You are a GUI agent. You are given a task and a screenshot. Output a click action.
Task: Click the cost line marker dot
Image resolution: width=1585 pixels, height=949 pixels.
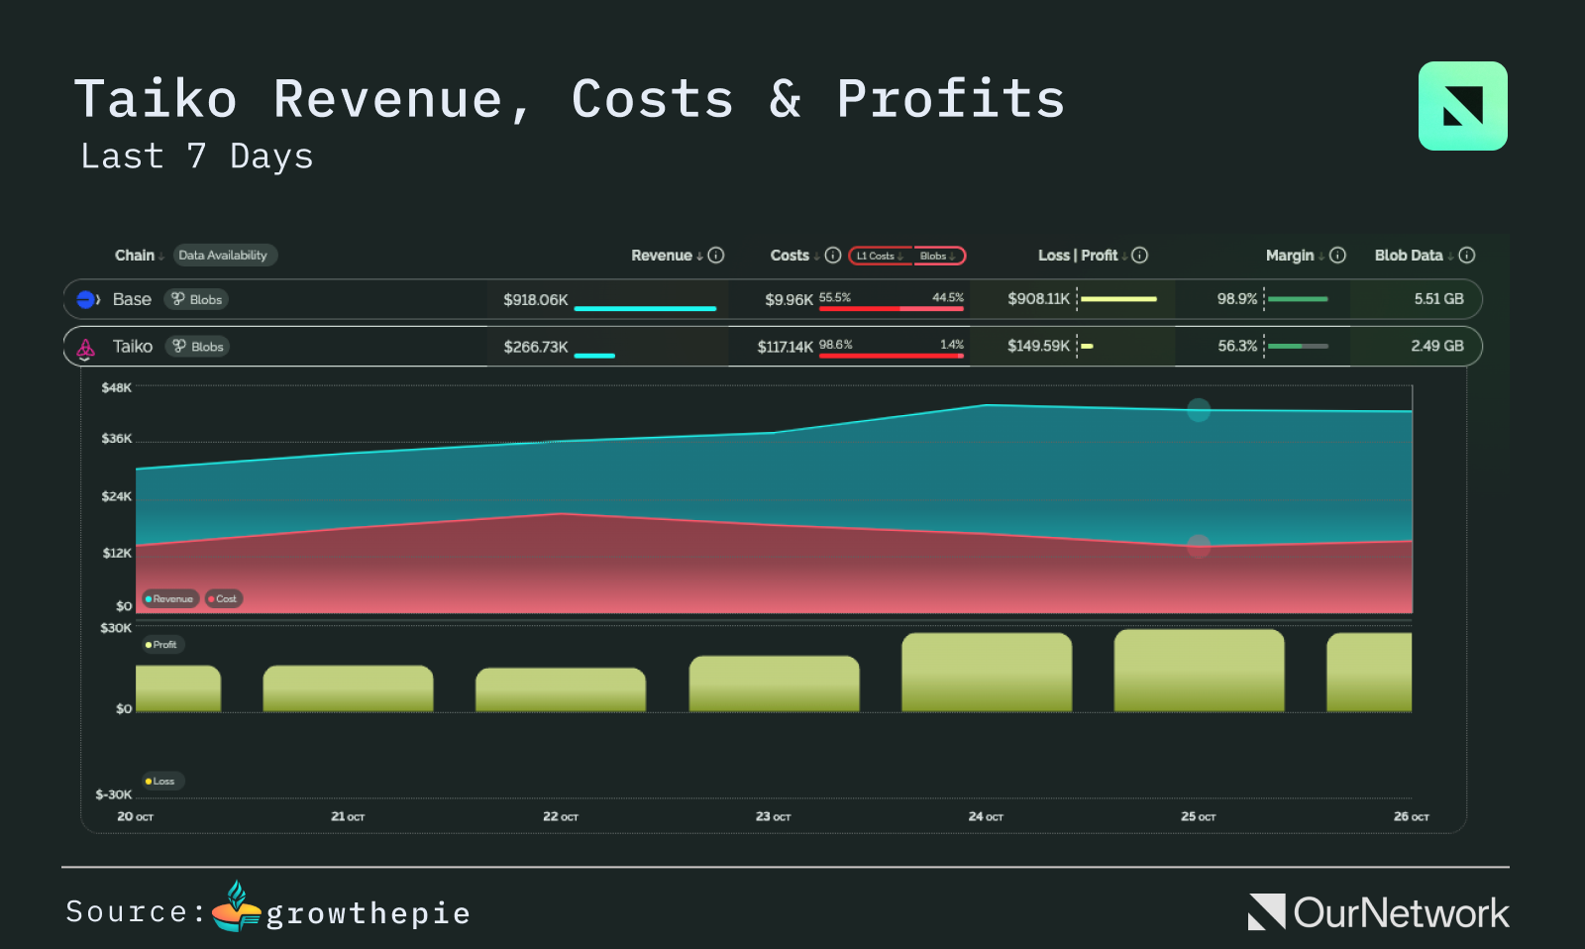(x=1199, y=546)
